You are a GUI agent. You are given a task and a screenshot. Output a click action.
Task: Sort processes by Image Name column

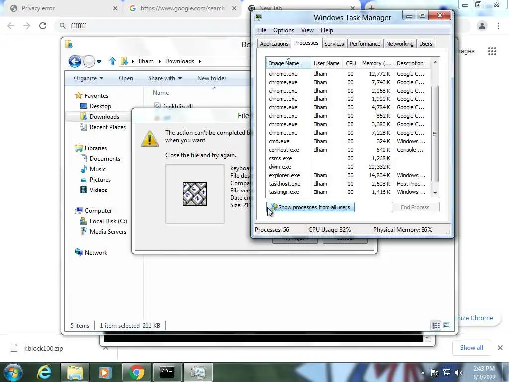(x=288, y=63)
